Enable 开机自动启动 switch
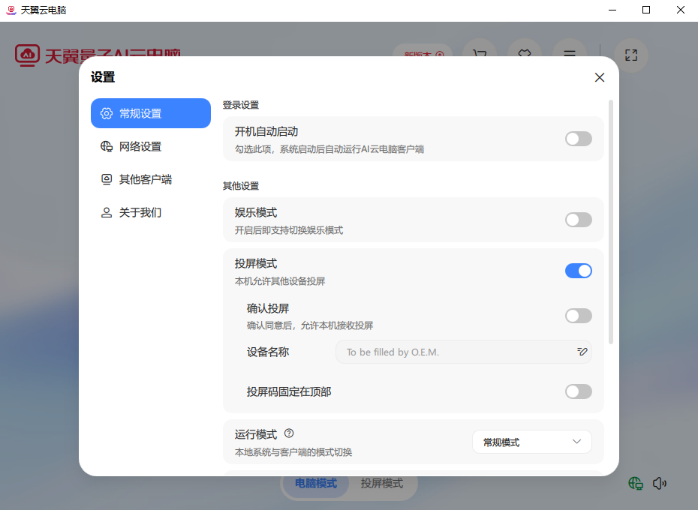Screen dimensions: 698x510 tap(578, 139)
